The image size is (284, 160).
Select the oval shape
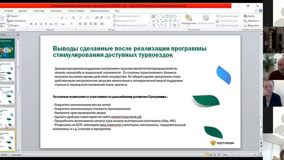(x=170, y=16)
